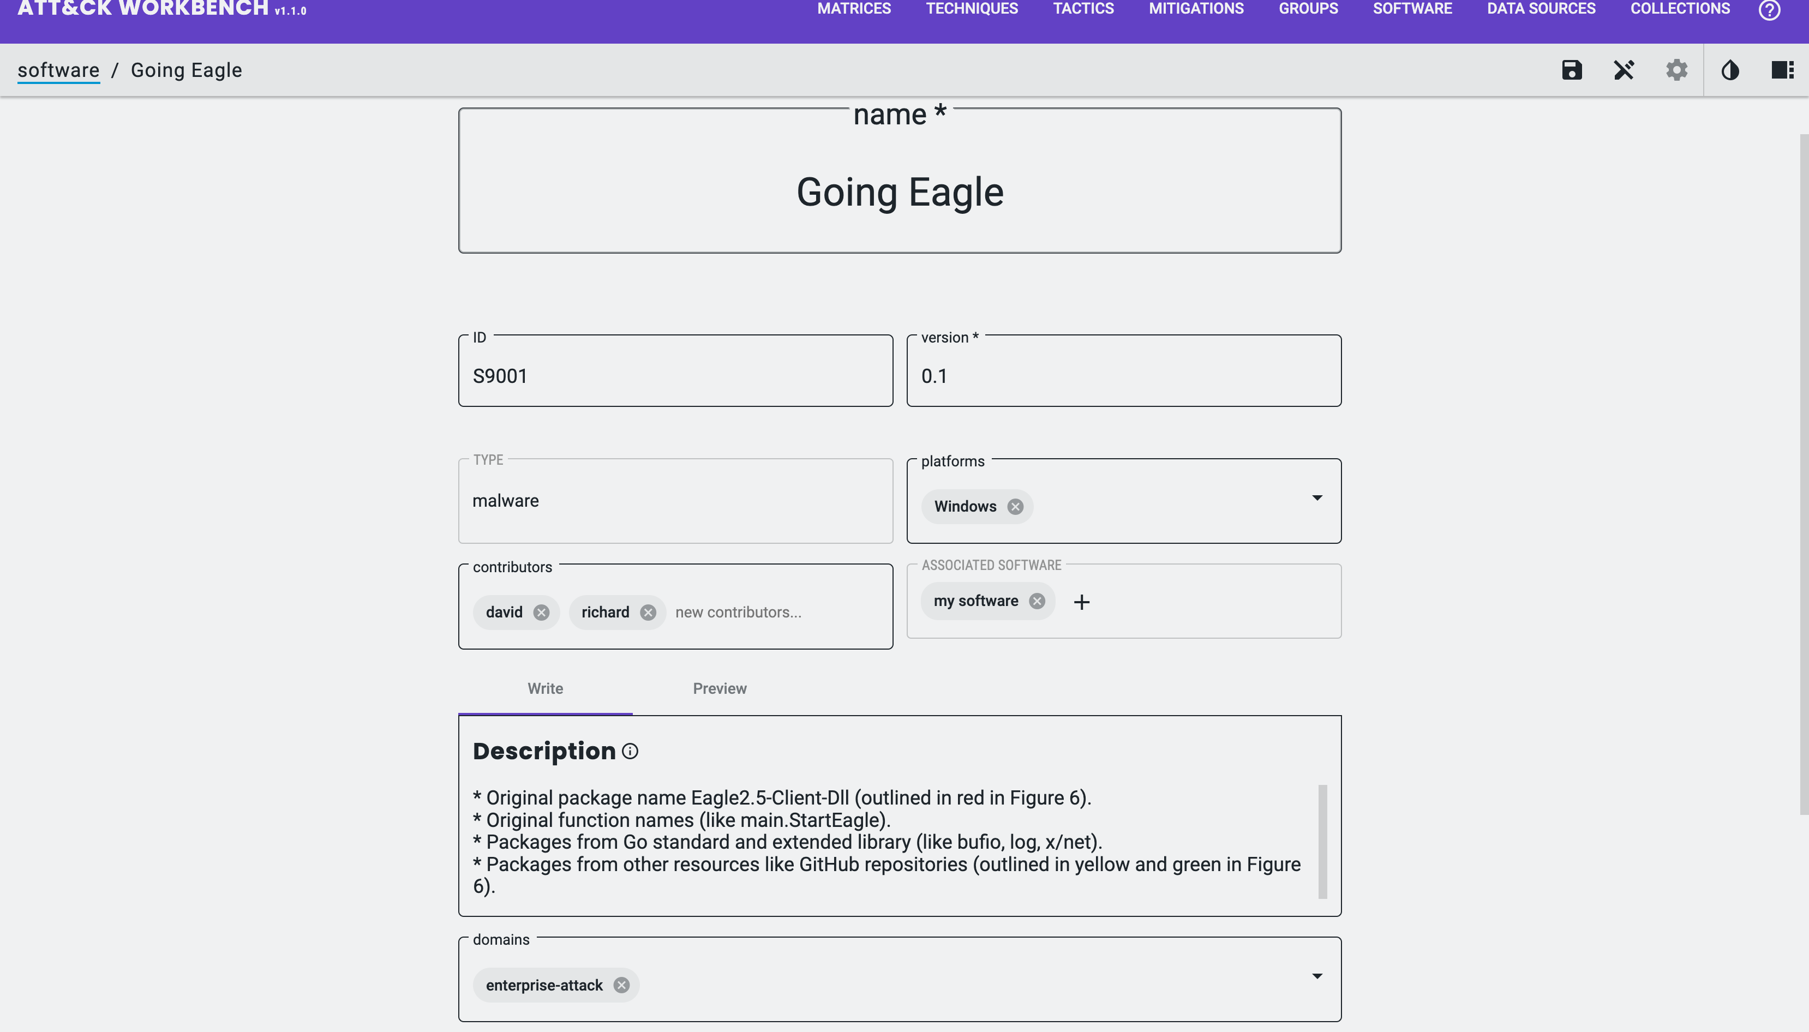This screenshot has height=1032, width=1809.
Task: Click the collections panel icon
Action: [x=1783, y=69]
